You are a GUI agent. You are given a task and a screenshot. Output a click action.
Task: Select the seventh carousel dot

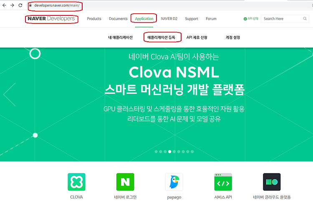pyautogui.click(x=183, y=151)
